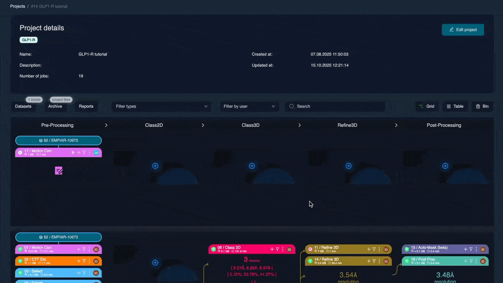Open three-dot menu on 15 / Auto-Mask job
The width and height of the screenshot is (503, 283).
476,249
